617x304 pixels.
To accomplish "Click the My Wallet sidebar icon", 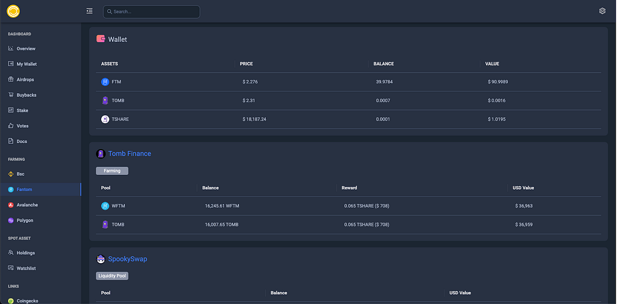I will [11, 64].
